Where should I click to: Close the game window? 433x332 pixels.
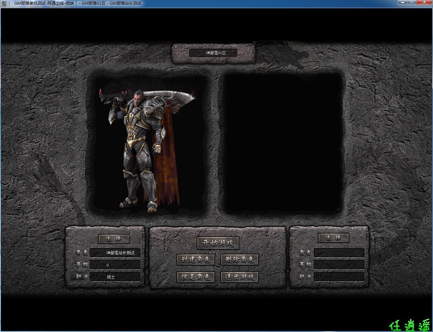424,2
